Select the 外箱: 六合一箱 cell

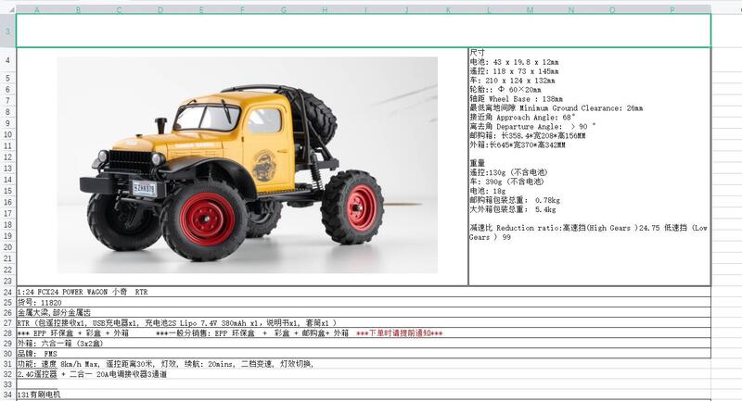66,343
